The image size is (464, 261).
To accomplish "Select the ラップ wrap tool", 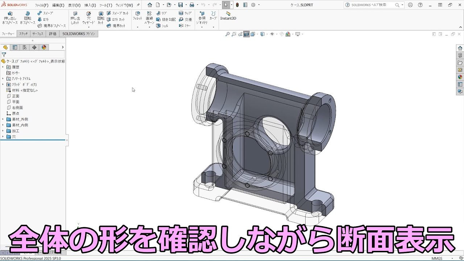I will pos(185,13).
